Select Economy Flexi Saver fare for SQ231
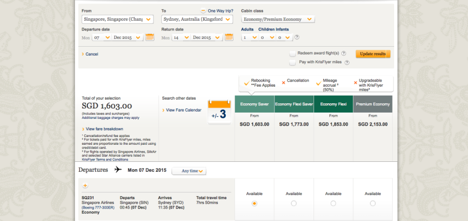 (294, 203)
